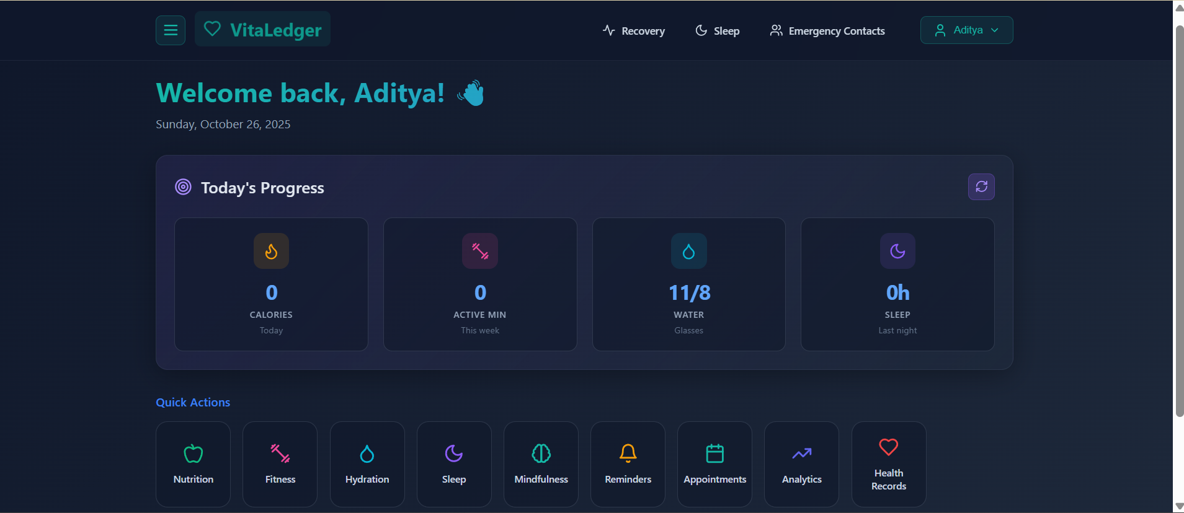
Task: Open the Nutrition quick action
Action: click(x=193, y=464)
